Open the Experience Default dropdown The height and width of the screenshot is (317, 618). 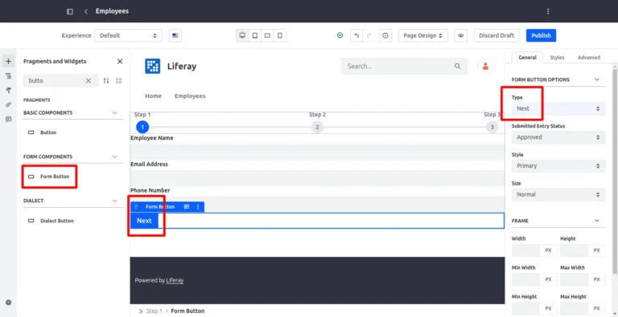(128, 35)
